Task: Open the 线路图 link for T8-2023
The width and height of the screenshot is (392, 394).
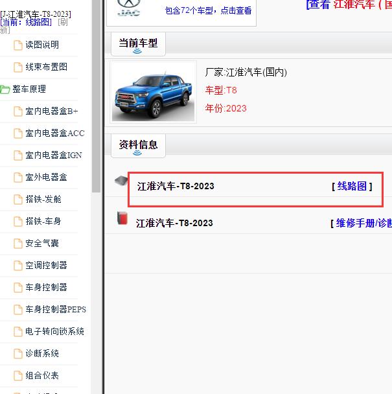Action: pos(352,187)
